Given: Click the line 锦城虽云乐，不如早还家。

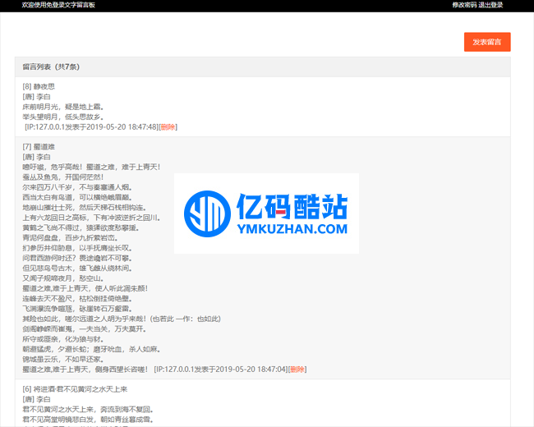Looking at the screenshot, I should point(63,359).
